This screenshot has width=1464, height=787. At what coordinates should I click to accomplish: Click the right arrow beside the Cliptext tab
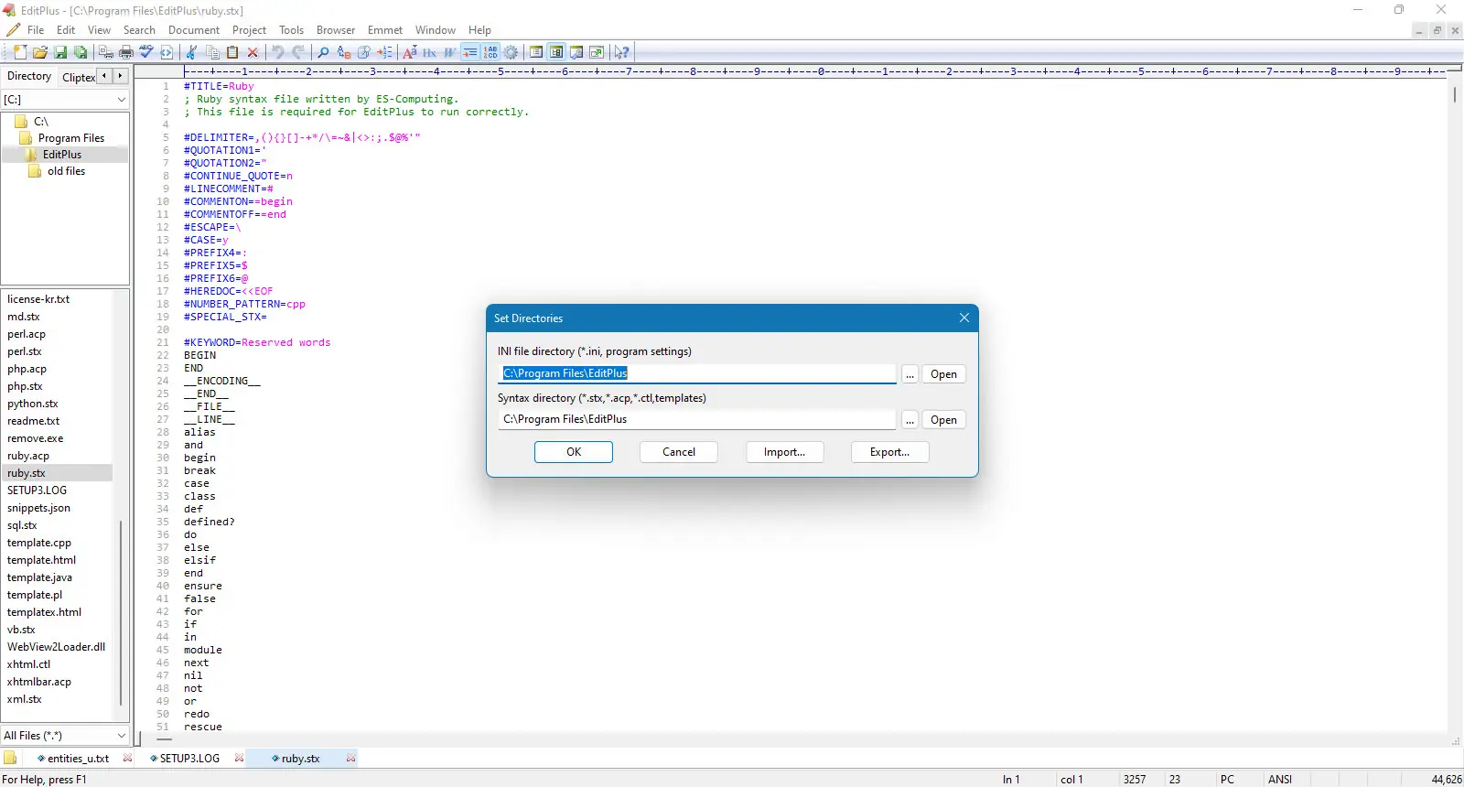click(120, 76)
